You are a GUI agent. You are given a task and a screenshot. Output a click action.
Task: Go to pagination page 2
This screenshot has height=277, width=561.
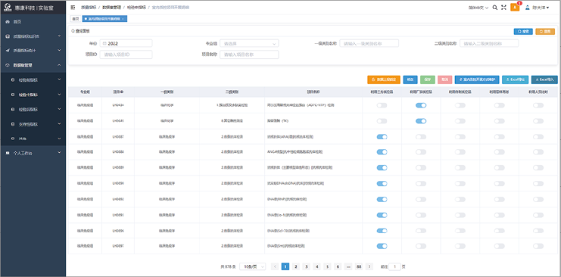[296, 266]
